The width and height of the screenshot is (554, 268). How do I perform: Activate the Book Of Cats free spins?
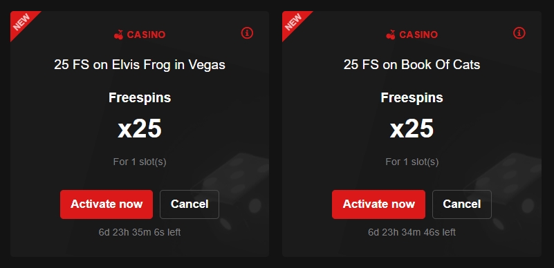378,204
